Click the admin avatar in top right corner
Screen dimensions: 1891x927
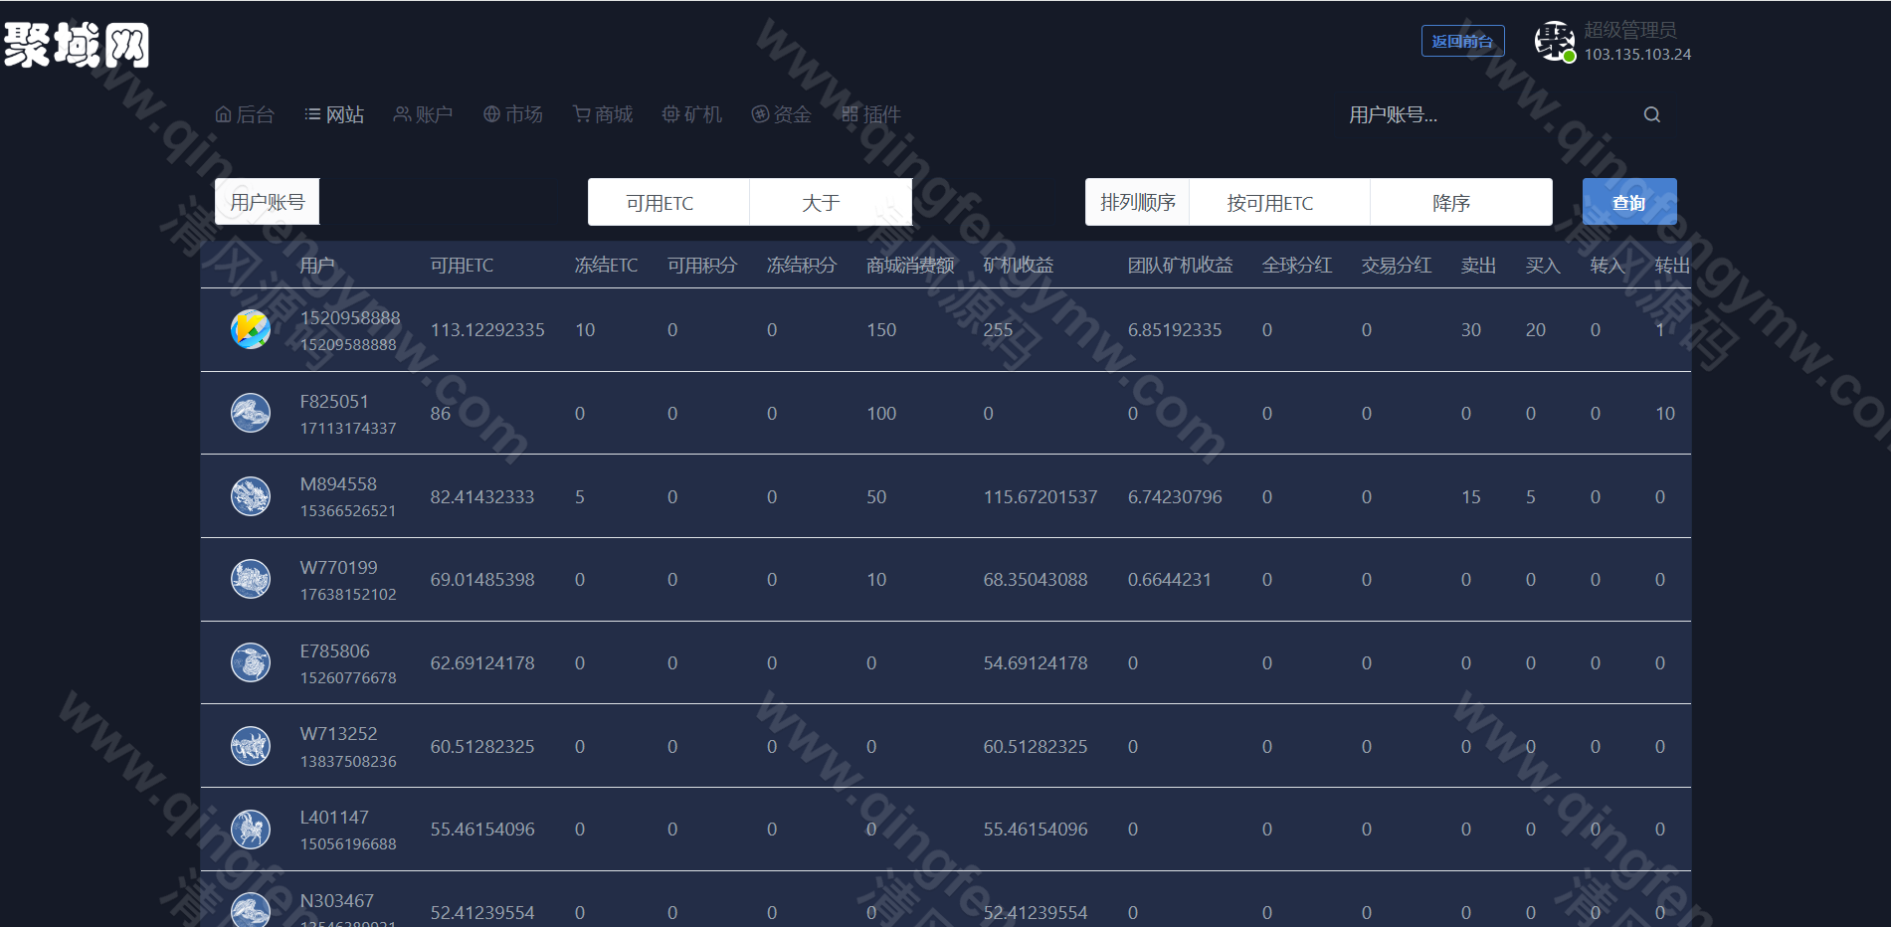click(1555, 41)
